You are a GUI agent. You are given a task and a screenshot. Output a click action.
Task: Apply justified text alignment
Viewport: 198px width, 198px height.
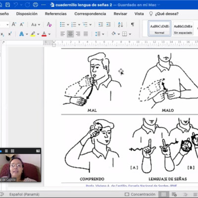click(x=86, y=34)
